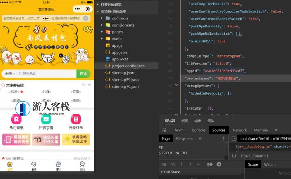
Task: Switch to the Network tab
Action: pyautogui.click(x=240, y=130)
